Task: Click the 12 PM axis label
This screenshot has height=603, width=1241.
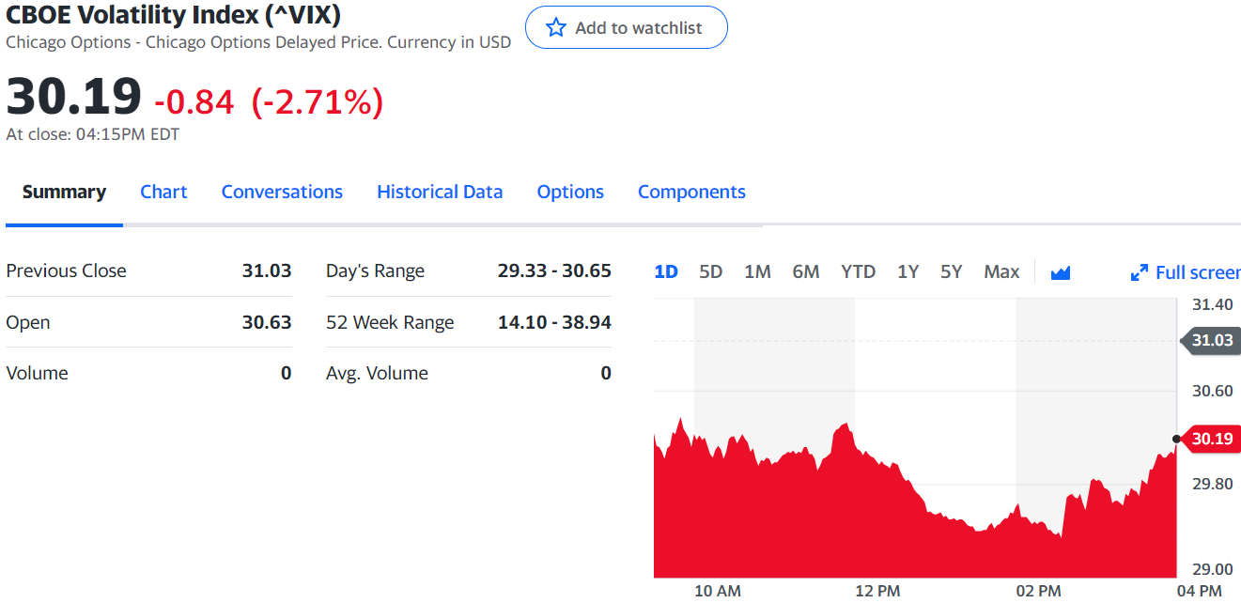Action: point(877,591)
